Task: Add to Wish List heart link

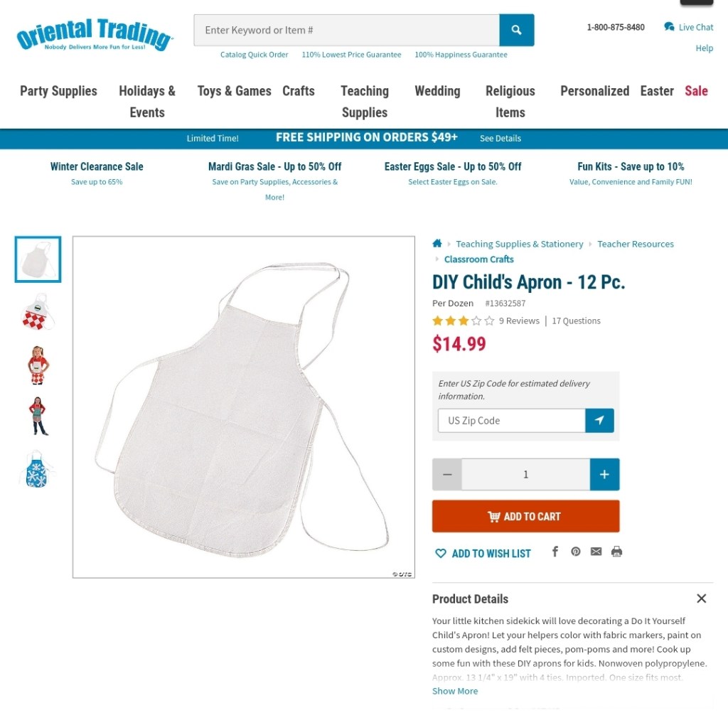Action: (x=483, y=554)
